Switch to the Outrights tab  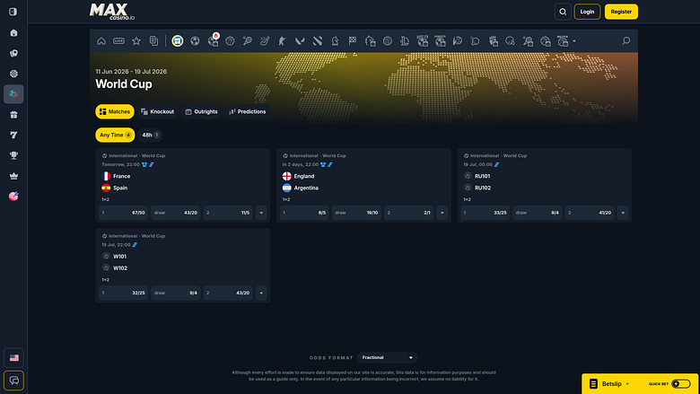click(x=201, y=111)
